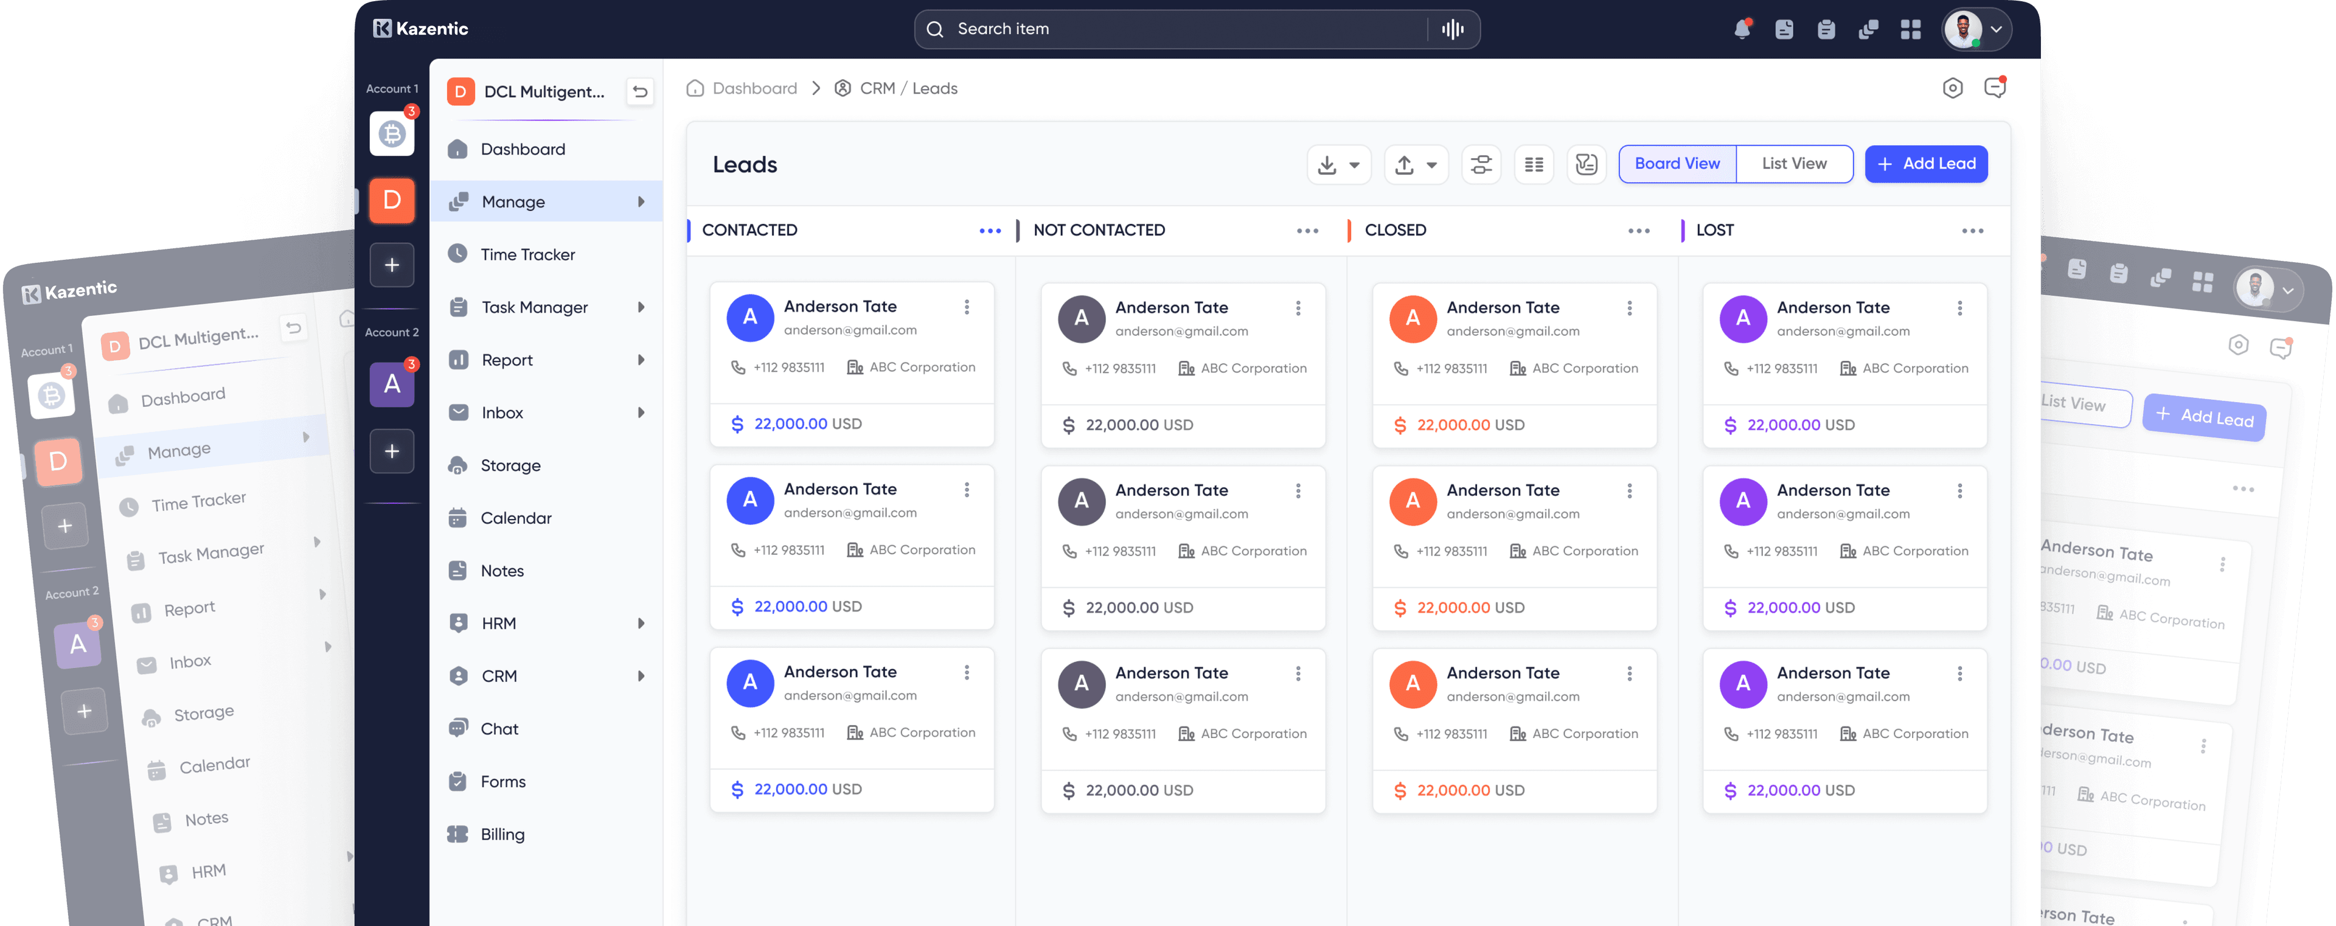Click the contacts call-log icon in toolbar
The height and width of the screenshot is (926, 2336).
click(x=1586, y=164)
